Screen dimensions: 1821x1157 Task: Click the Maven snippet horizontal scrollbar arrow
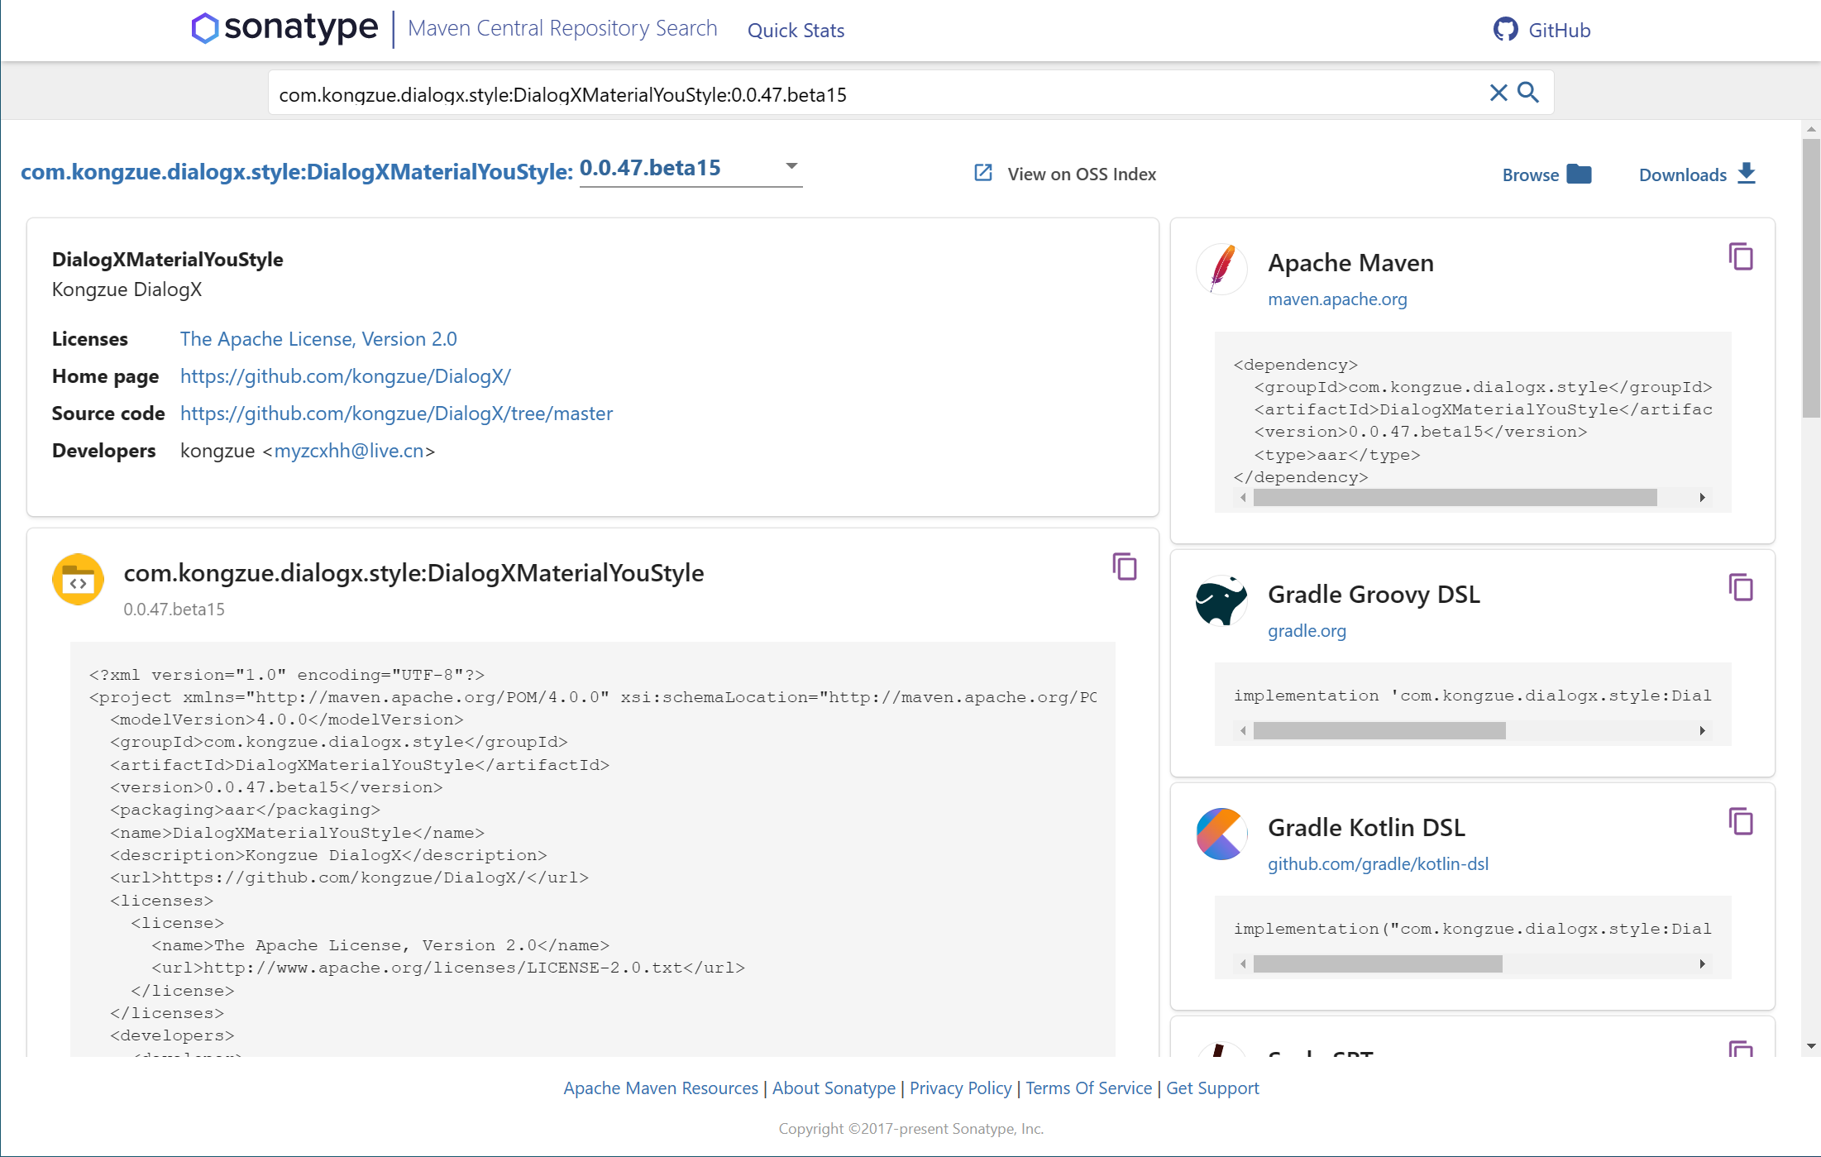click(1703, 498)
